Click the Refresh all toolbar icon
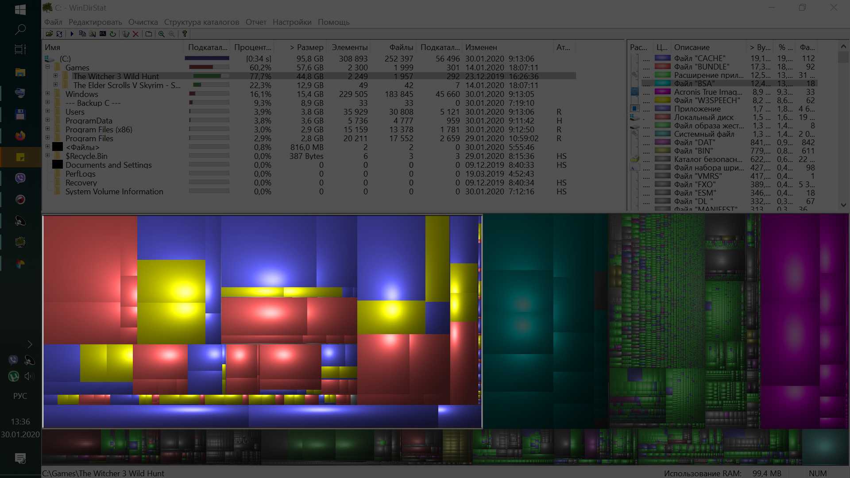This screenshot has height=478, width=850. tap(59, 34)
